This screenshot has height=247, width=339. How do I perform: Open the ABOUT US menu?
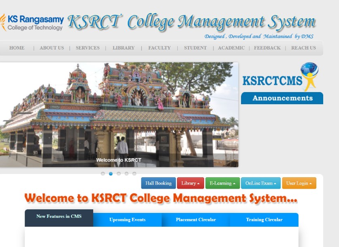point(52,48)
